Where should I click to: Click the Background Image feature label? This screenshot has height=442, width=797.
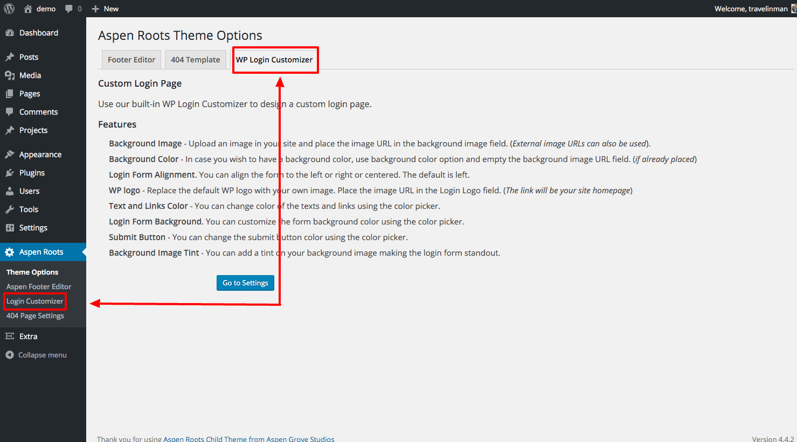[145, 144]
